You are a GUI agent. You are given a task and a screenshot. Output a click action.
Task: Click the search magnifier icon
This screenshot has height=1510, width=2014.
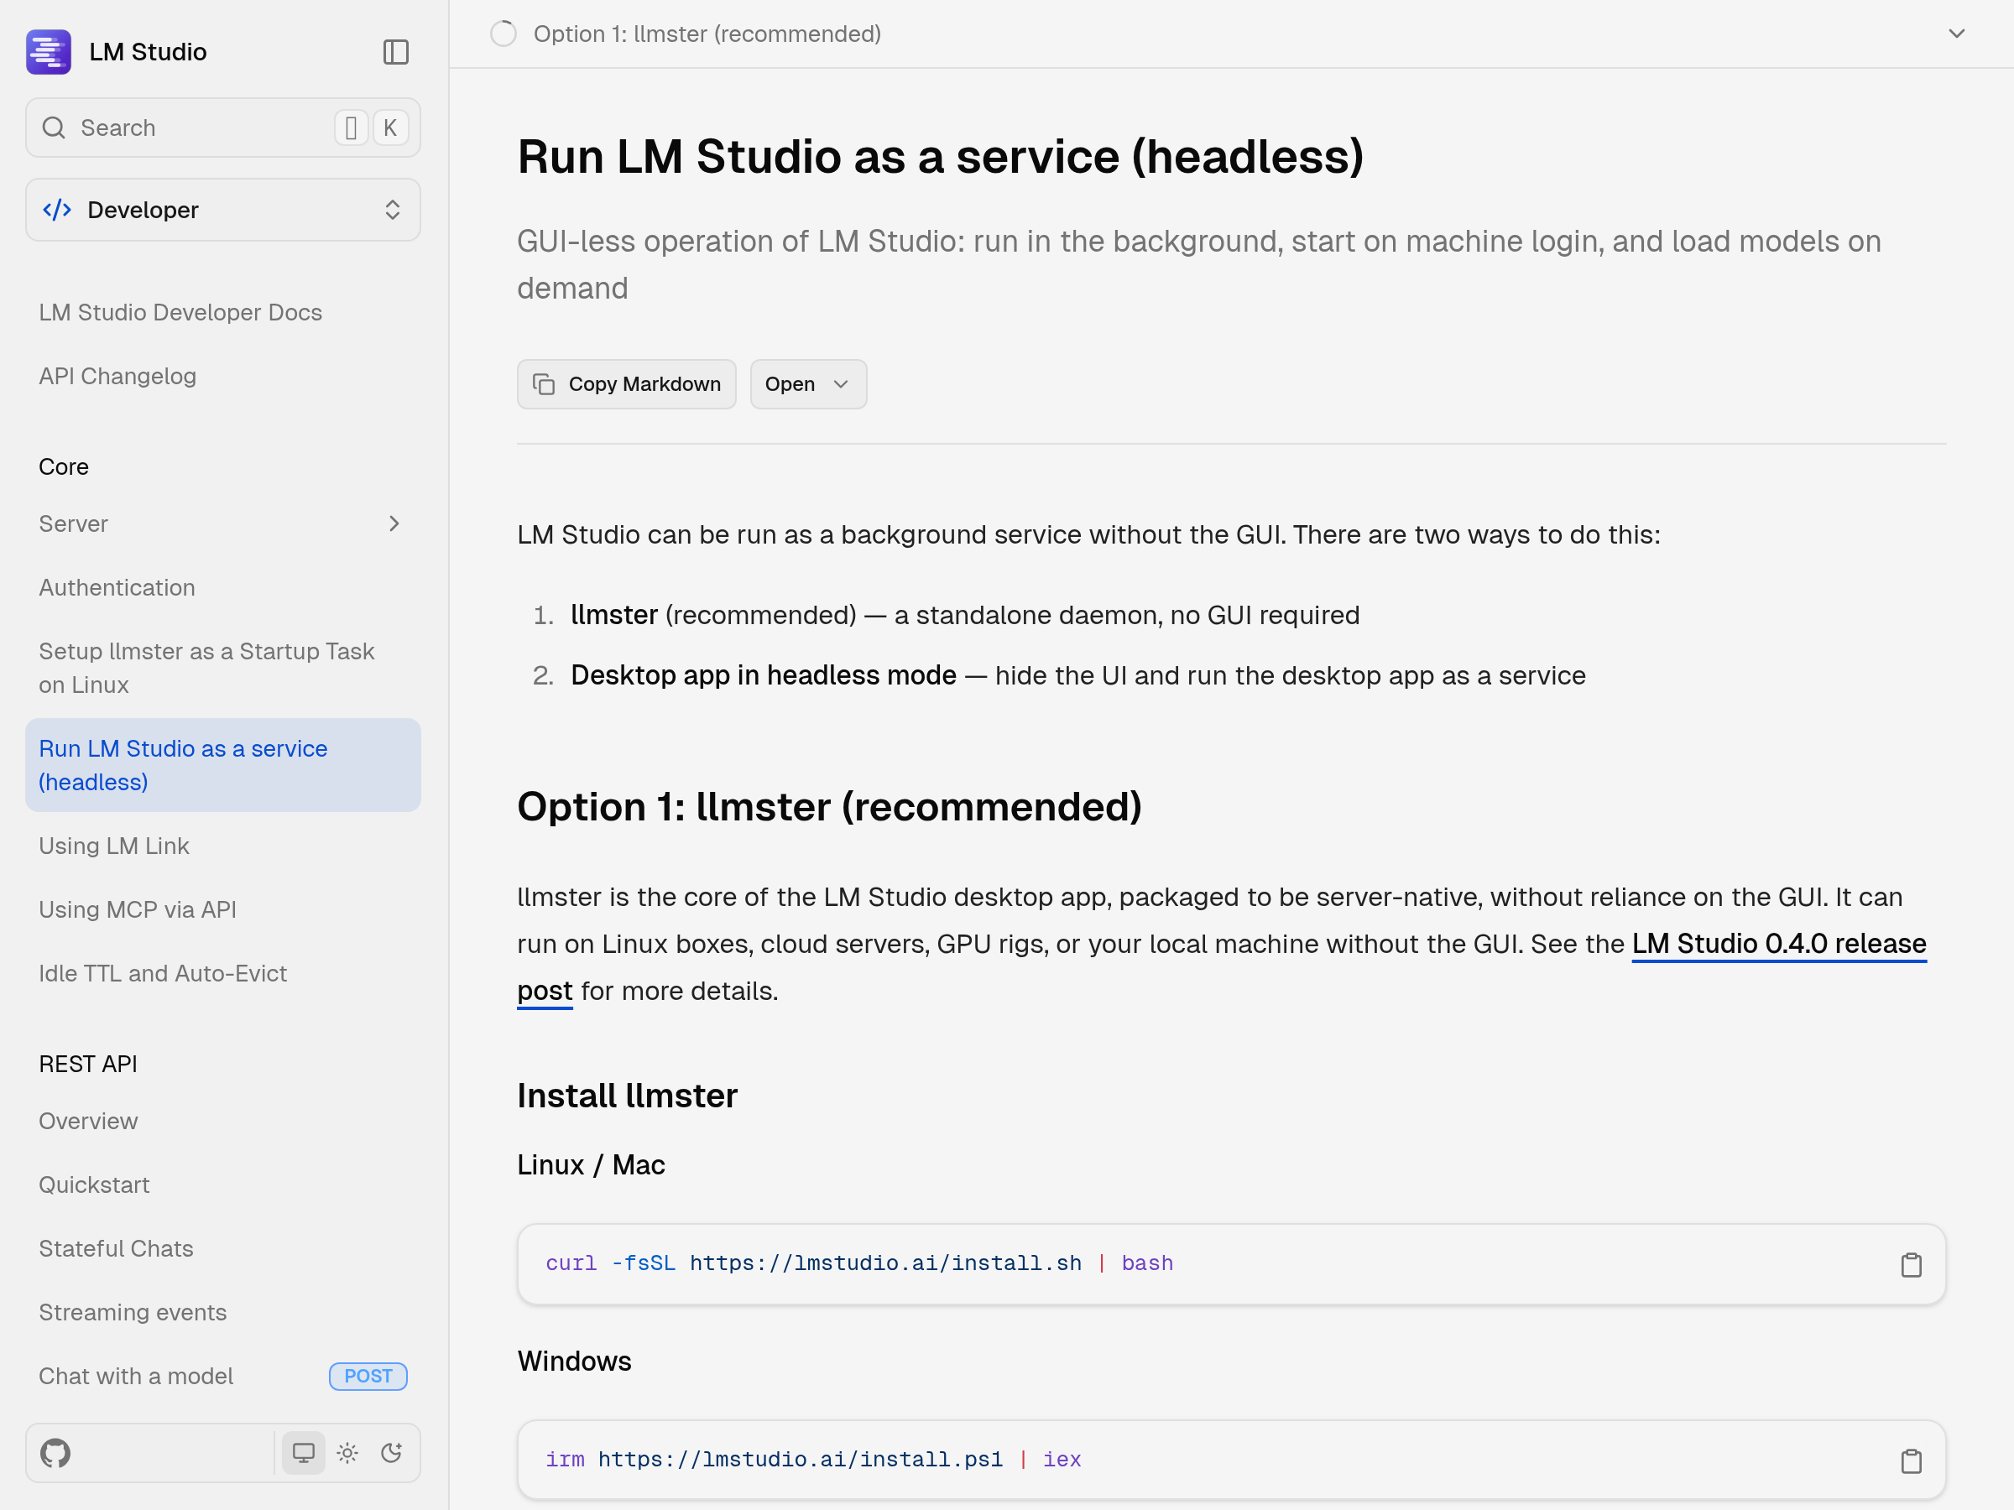pos(55,128)
